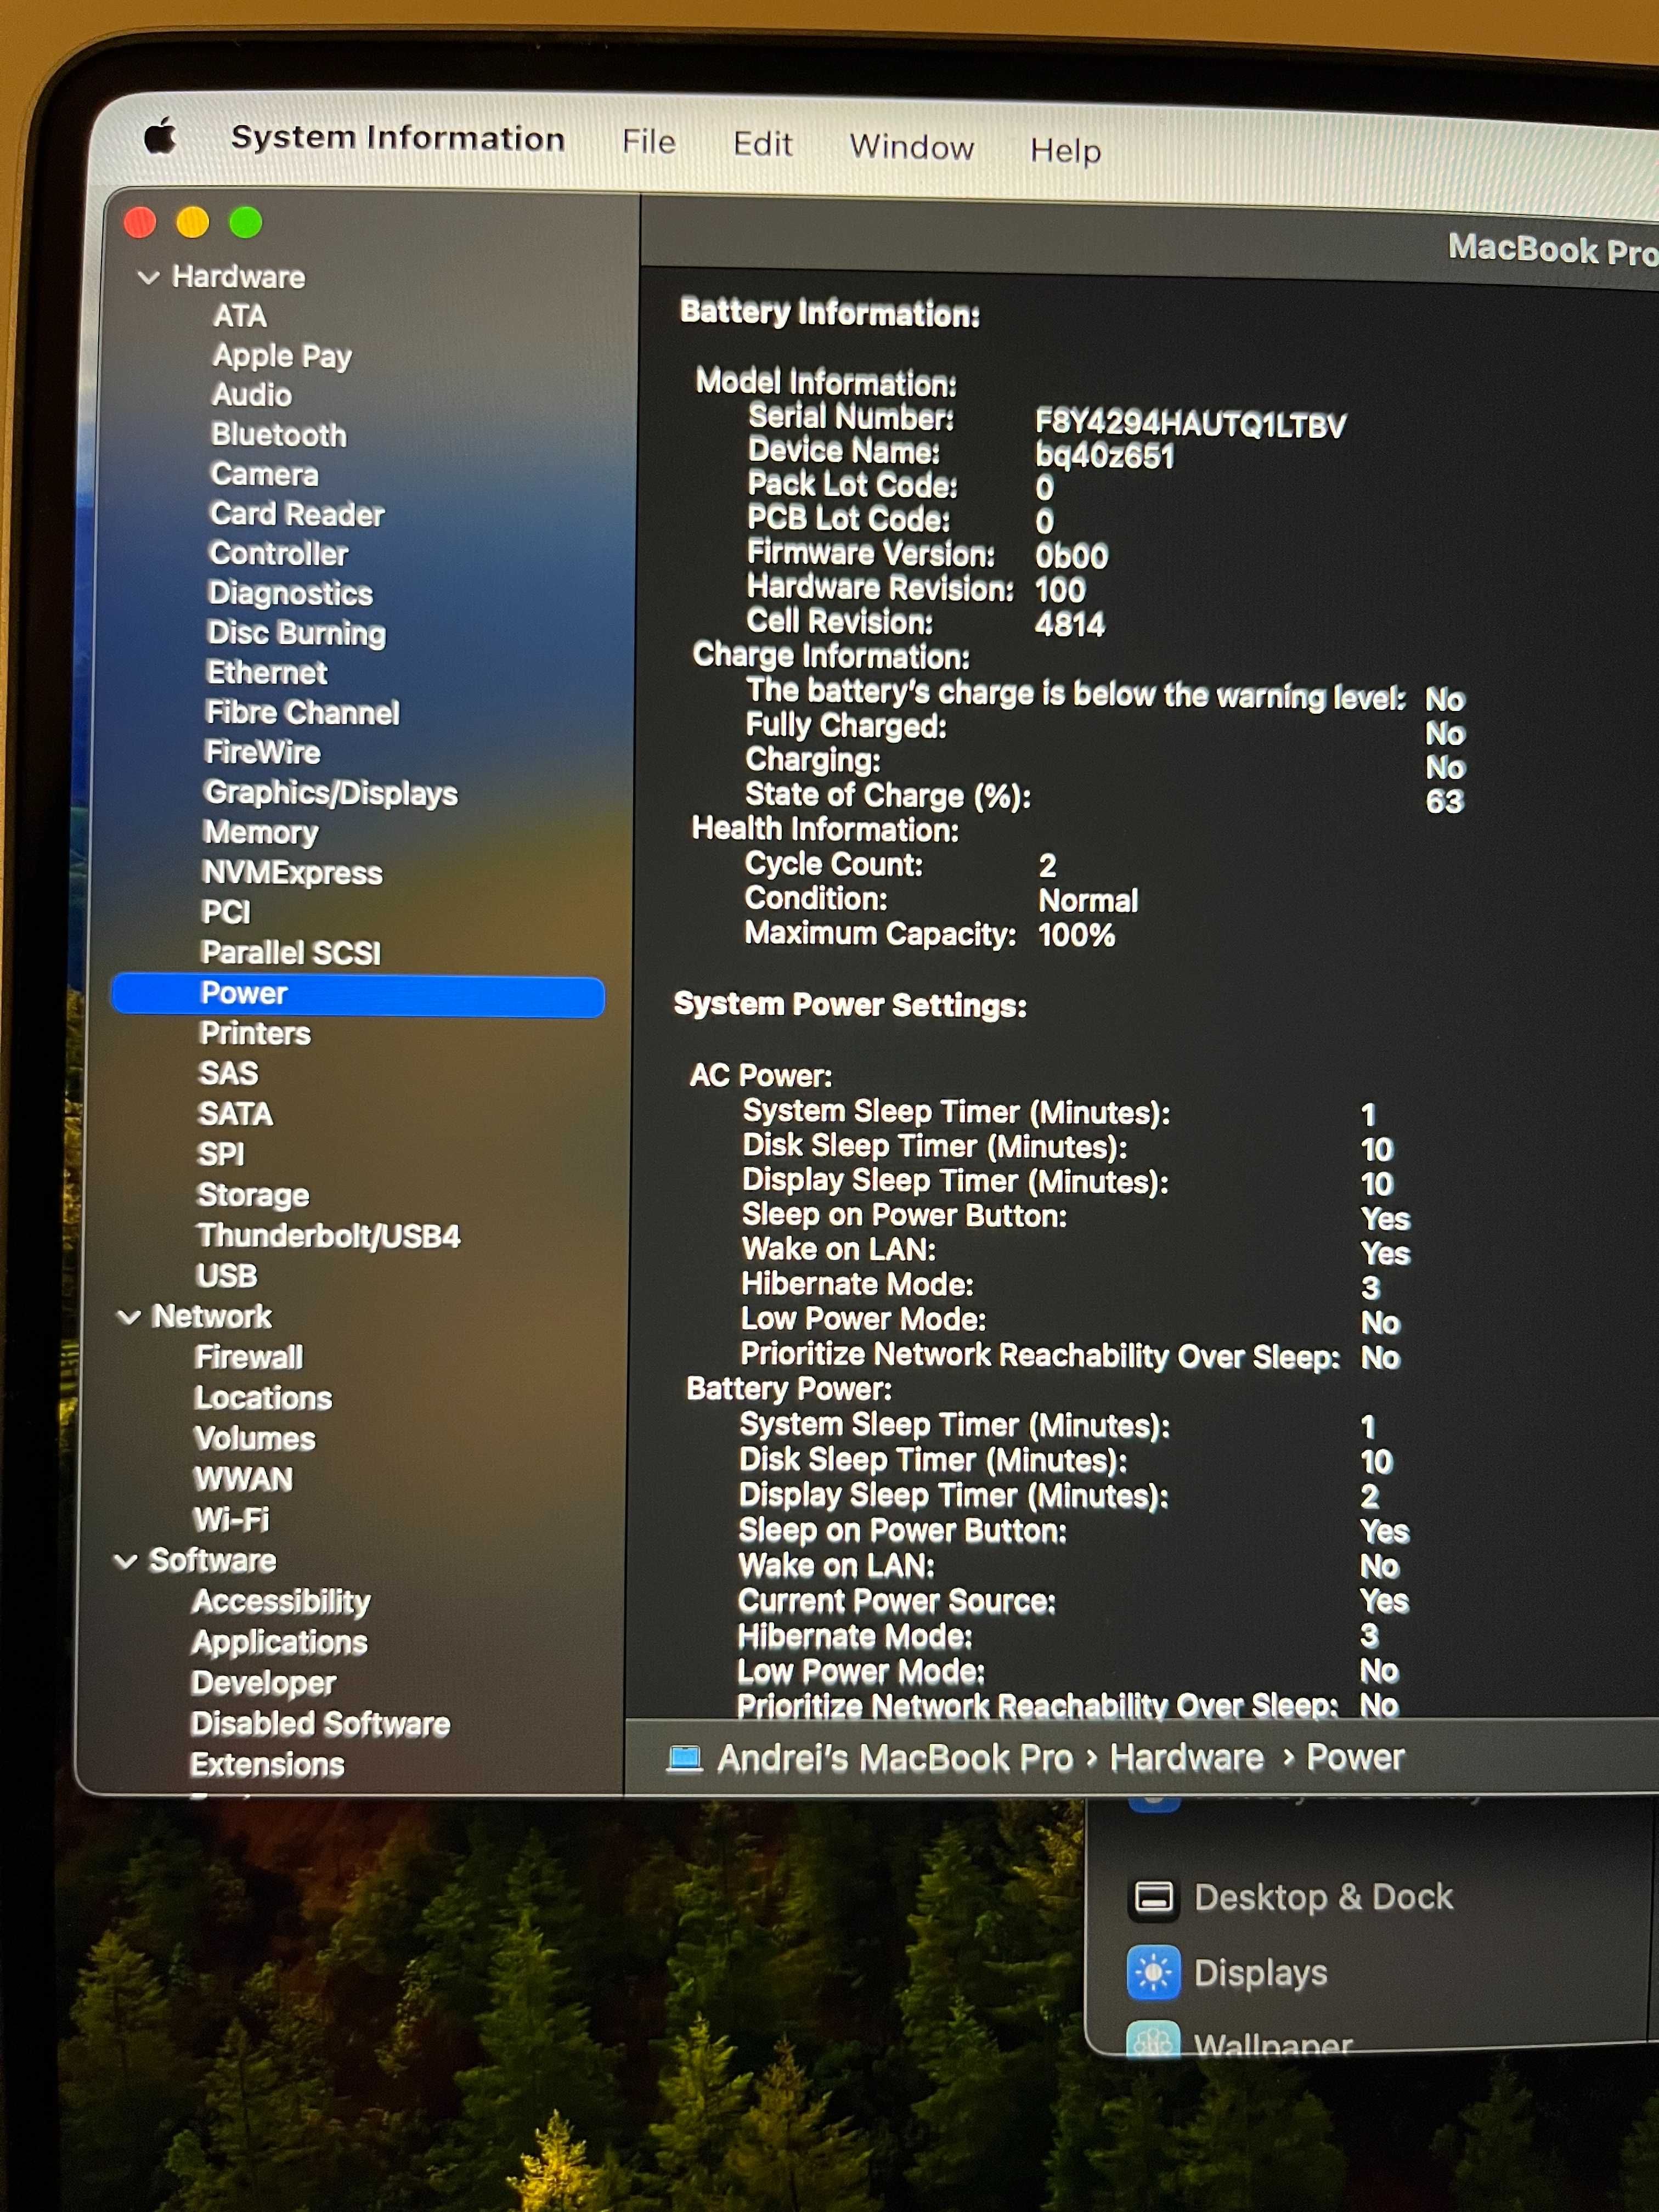Collapse the Hardware section chevron
This screenshot has width=1659, height=2212.
148,277
